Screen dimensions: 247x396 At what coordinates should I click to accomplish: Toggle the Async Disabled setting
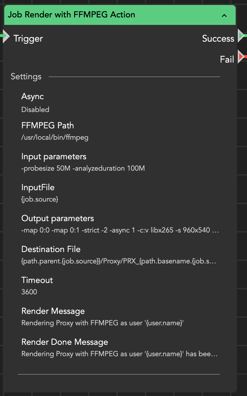35,109
